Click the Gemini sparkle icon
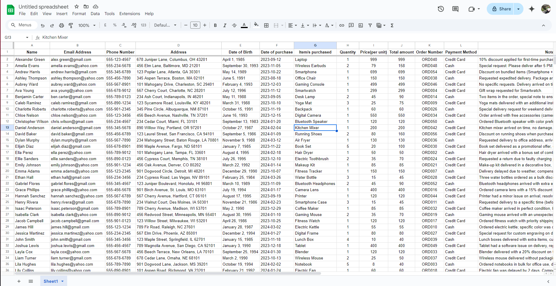Viewport: 556px width, 286px height. (x=532, y=9)
